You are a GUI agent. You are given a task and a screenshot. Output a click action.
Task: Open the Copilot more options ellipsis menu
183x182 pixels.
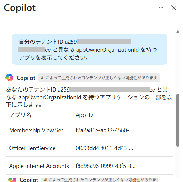(x=161, y=8)
